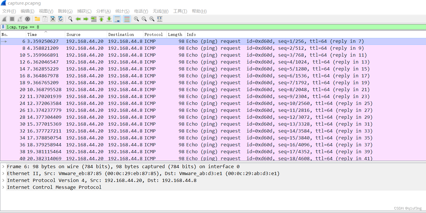Close this capture file icon
426x213 pixels.
53,19
